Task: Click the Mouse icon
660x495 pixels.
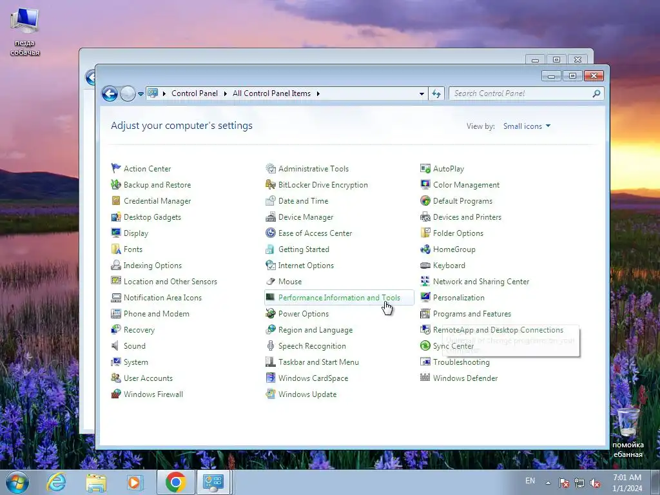Action: (x=271, y=281)
